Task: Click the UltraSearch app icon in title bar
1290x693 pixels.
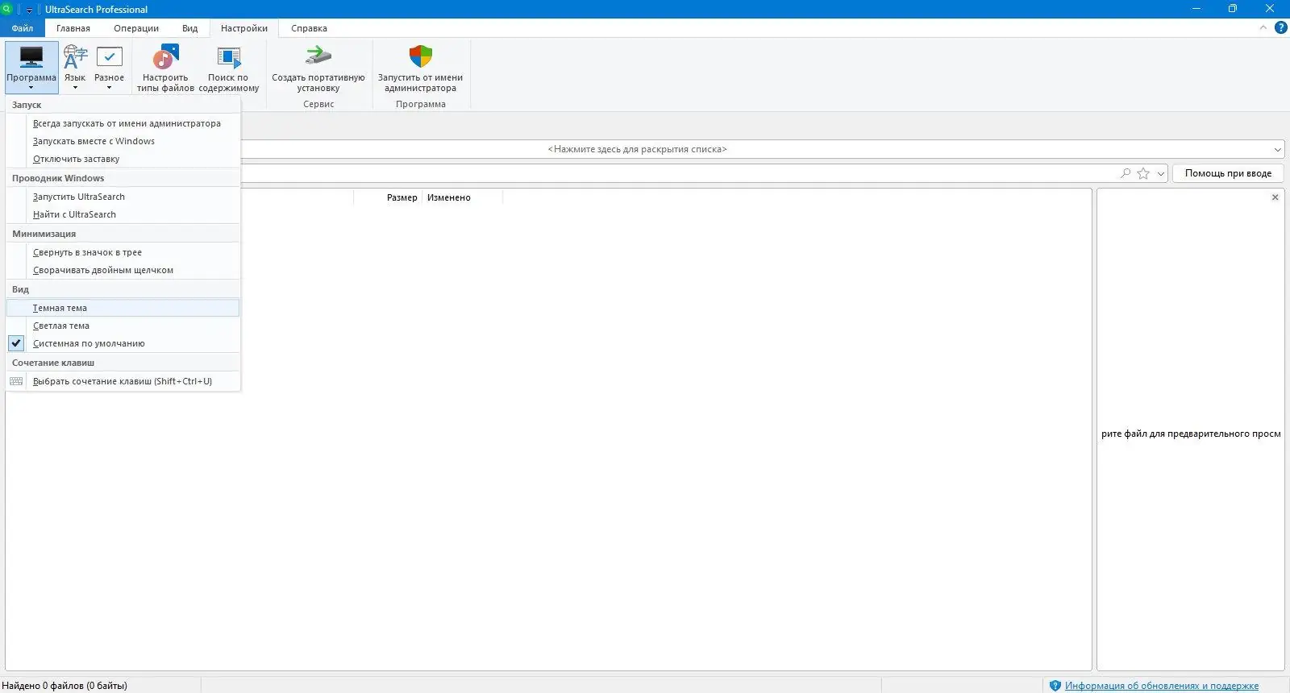Action: [x=6, y=9]
